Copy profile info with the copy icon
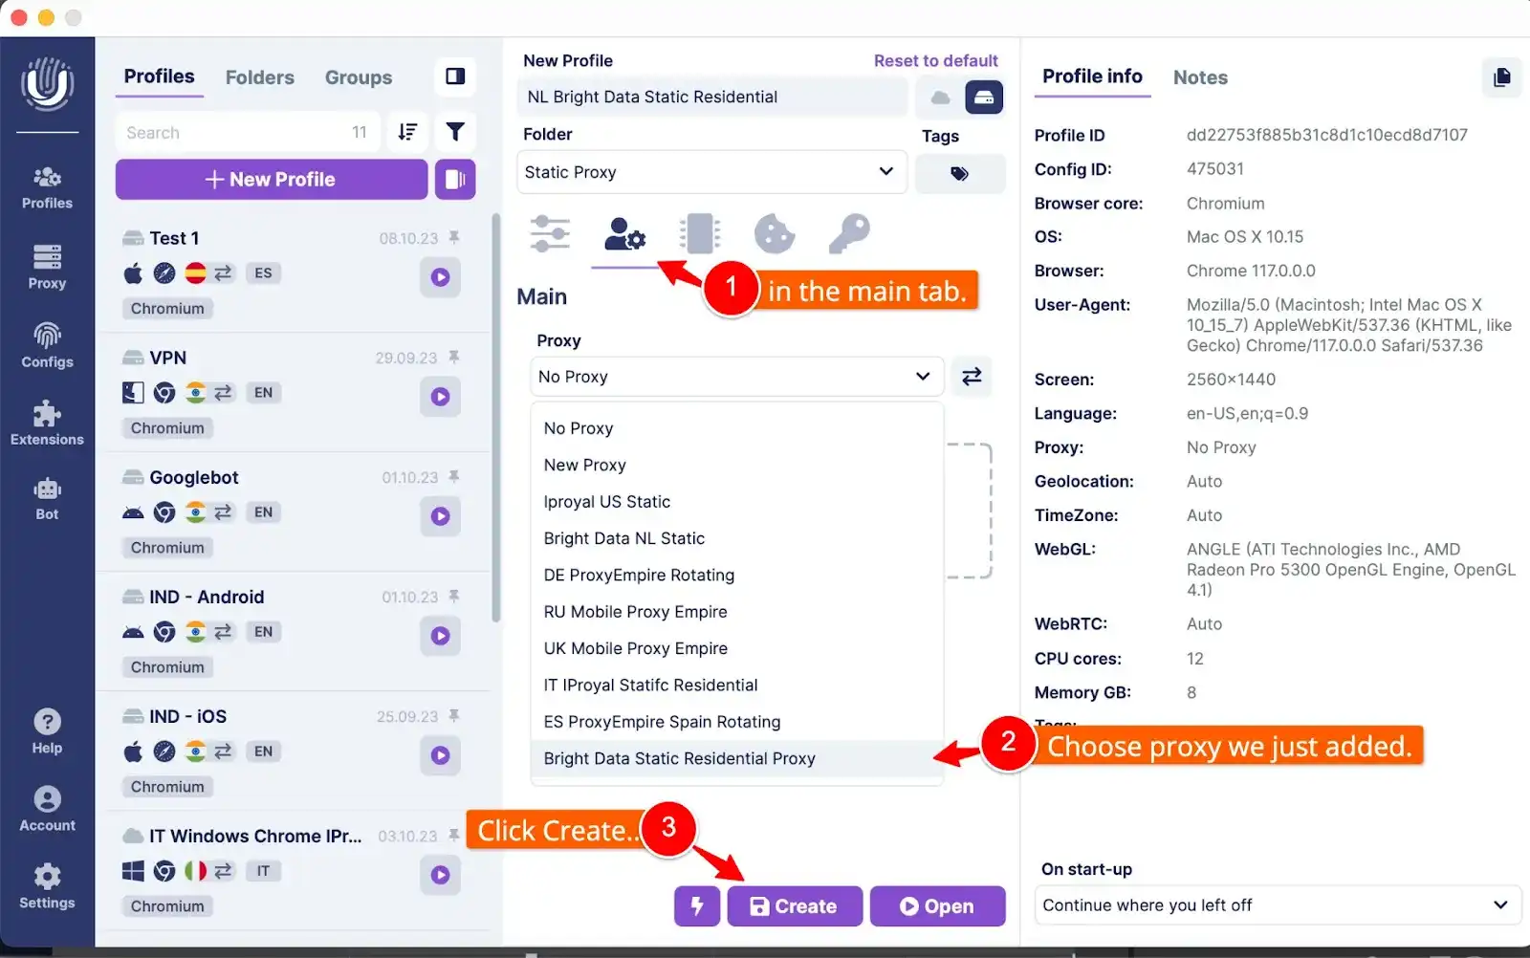This screenshot has width=1530, height=958. (1501, 77)
